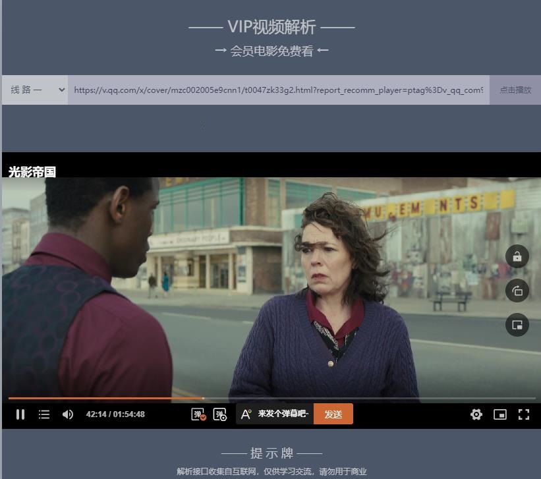Open danmaku settings icon
541x479 pixels.
coord(220,414)
